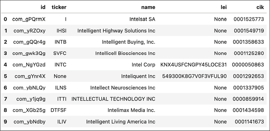Select the Intelsat SA name cell
270x131 pixels.
tap(142, 19)
